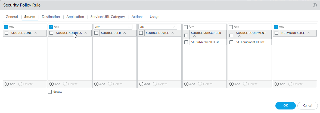Image resolution: width=320 pixels, height=113 pixels.
Task: Click the Add plus icon under Source Device
Action: pos(141,84)
